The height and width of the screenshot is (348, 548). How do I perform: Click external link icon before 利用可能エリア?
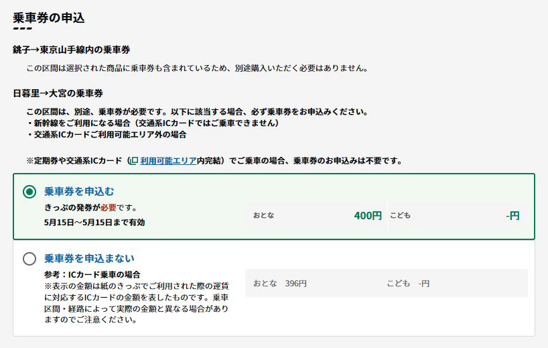pos(134,161)
